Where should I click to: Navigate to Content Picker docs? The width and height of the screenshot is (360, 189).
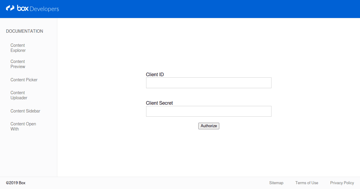(24, 80)
